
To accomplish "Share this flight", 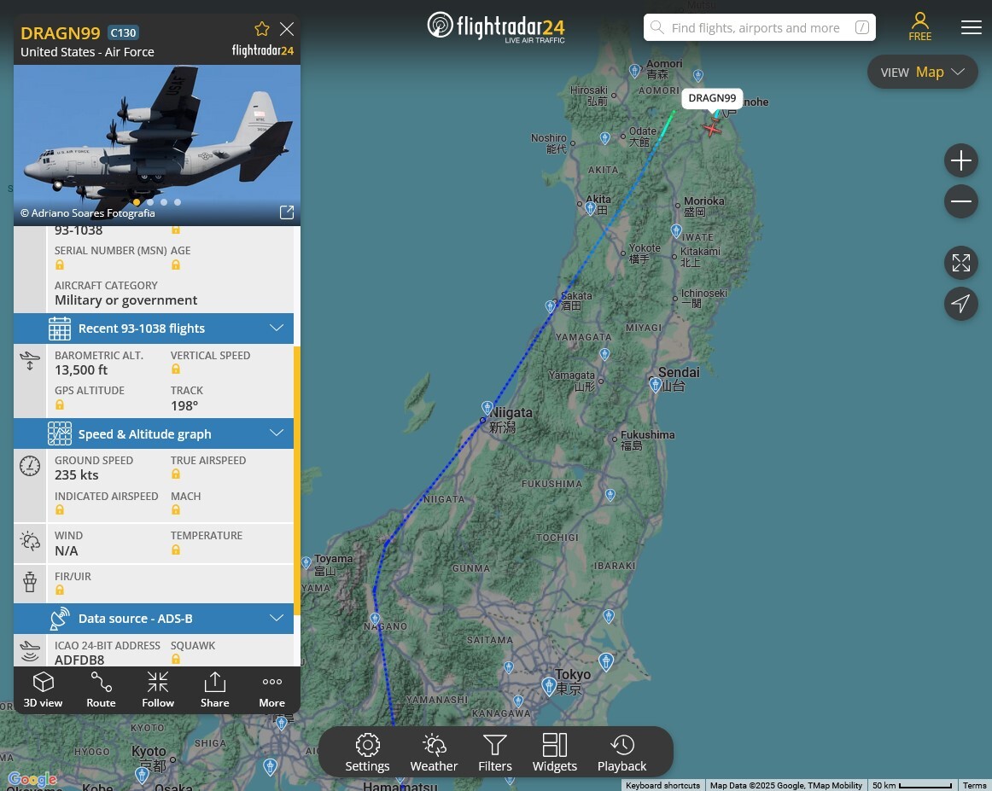I will pos(214,689).
